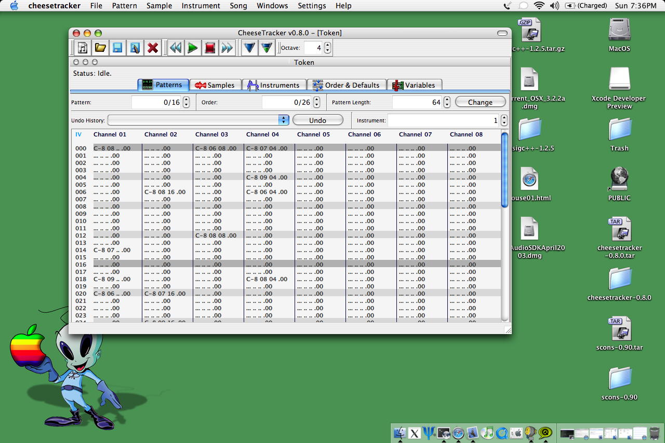
Task: Stop playback with the red square button
Action: pyautogui.click(x=210, y=48)
